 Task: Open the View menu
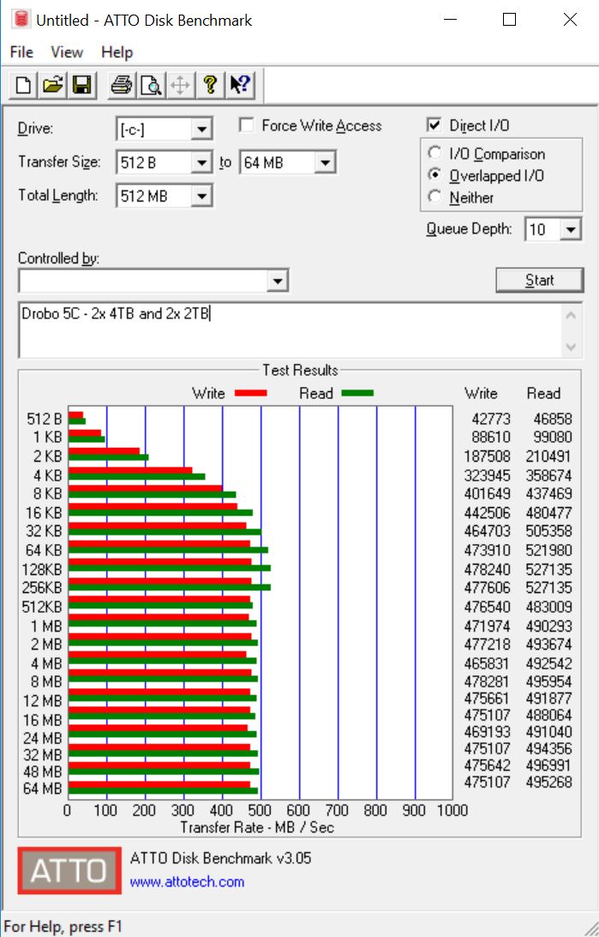click(66, 52)
